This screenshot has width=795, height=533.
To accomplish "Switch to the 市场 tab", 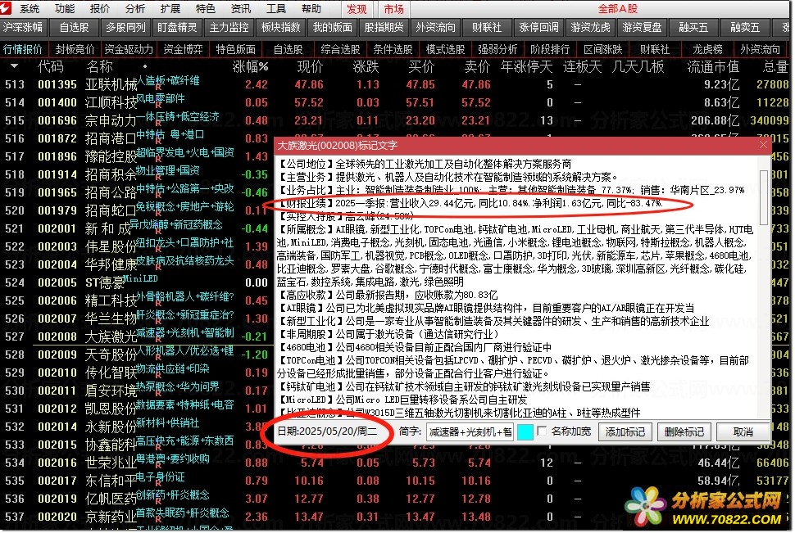I will click(x=393, y=9).
